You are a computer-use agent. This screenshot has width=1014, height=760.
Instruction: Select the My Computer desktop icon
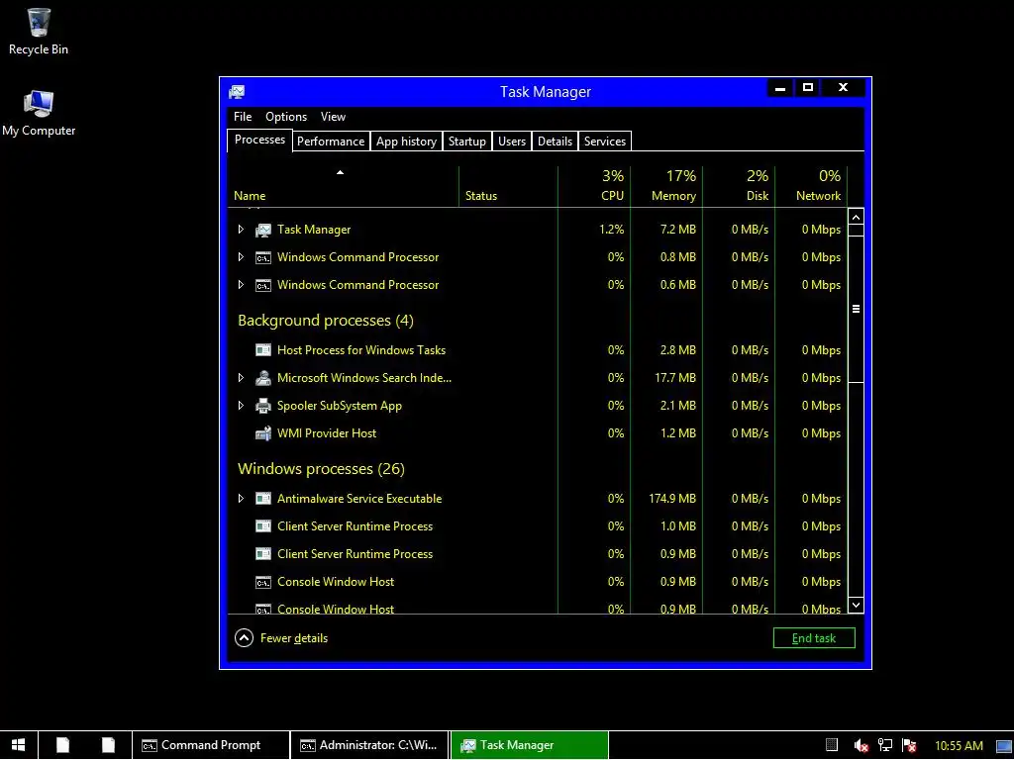[x=39, y=113]
